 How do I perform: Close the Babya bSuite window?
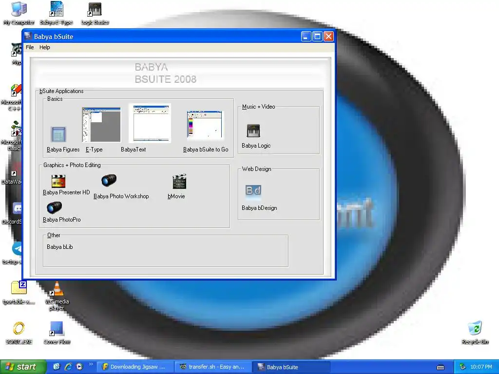[329, 37]
